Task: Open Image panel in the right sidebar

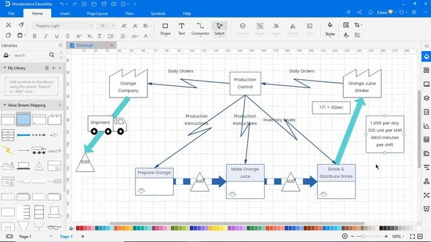Action: (x=426, y=84)
